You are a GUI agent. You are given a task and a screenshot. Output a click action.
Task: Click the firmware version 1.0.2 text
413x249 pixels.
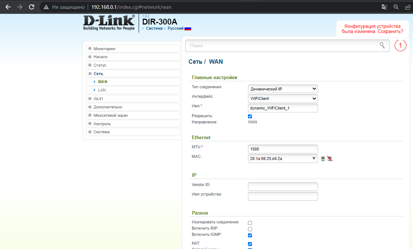tap(146, 16)
